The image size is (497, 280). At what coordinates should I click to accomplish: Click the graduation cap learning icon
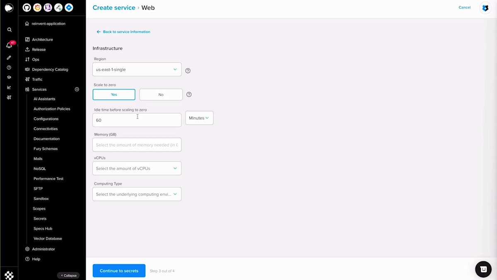click(x=9, y=78)
